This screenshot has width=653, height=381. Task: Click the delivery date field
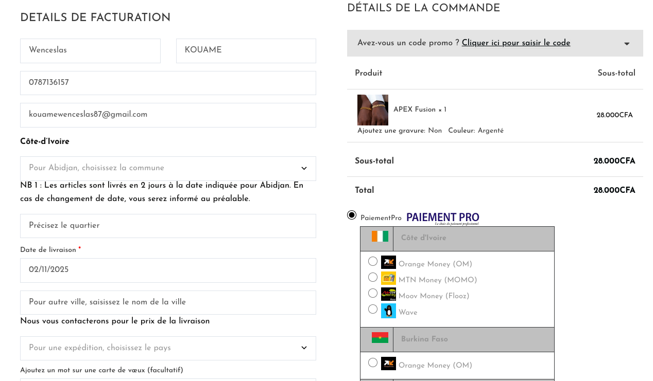click(168, 270)
